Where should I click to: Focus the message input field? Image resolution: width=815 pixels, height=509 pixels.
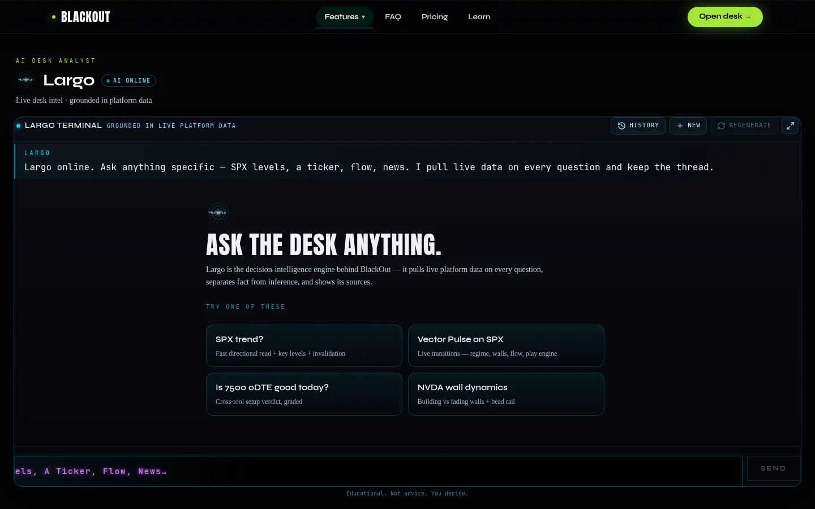(378, 471)
